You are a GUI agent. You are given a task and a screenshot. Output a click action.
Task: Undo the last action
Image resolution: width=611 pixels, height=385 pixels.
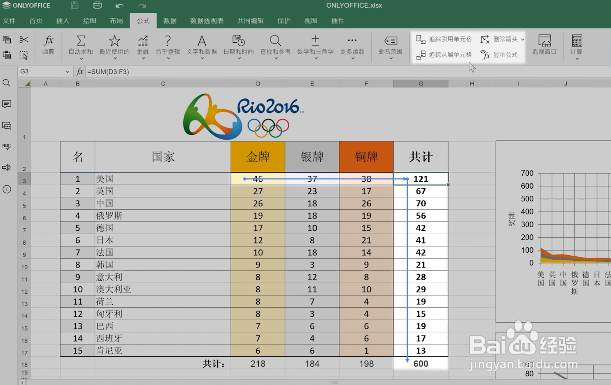120,6
